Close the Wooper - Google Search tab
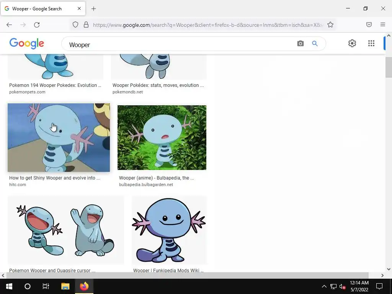This screenshot has width=392, height=294. [79, 8]
